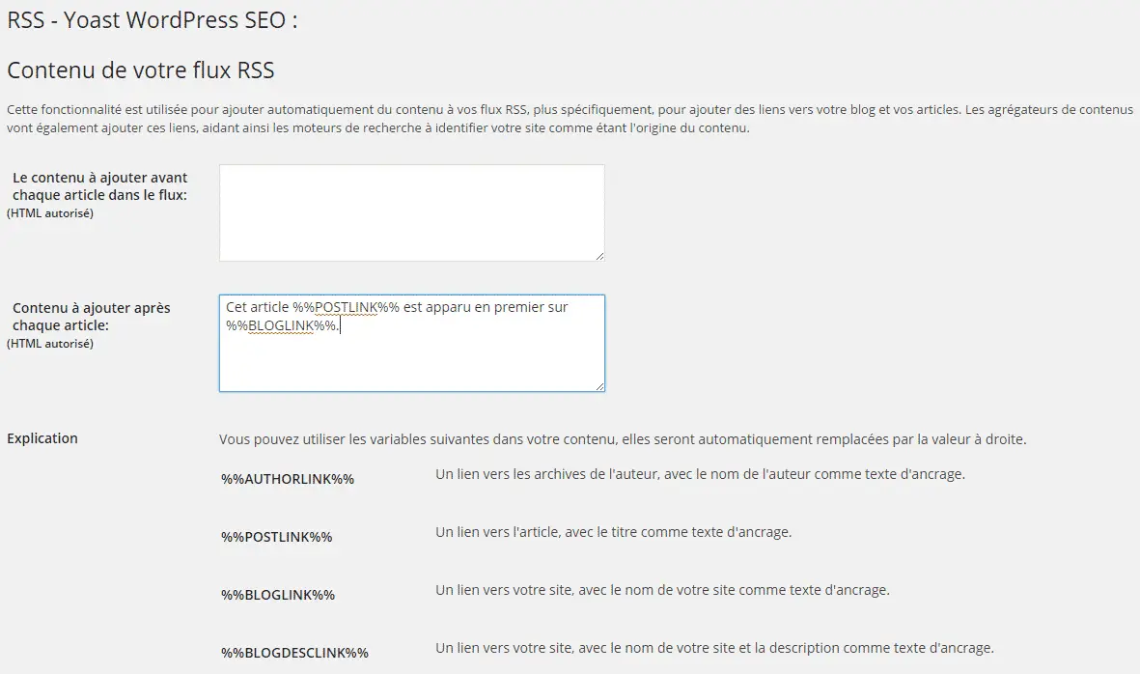Click the site name anchor text description
This screenshot has width=1140, height=674.
pyautogui.click(x=662, y=590)
